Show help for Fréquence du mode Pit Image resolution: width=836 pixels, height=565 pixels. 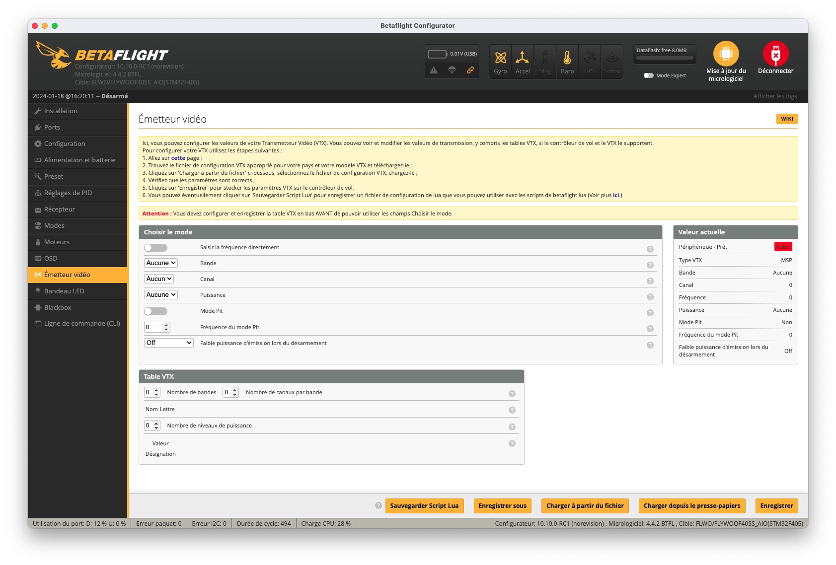pyautogui.click(x=650, y=329)
